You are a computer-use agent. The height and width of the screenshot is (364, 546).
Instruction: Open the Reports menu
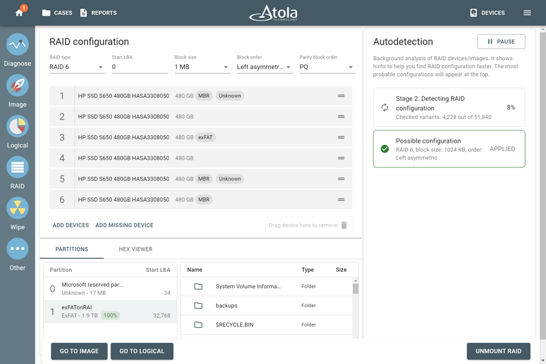[x=98, y=13]
